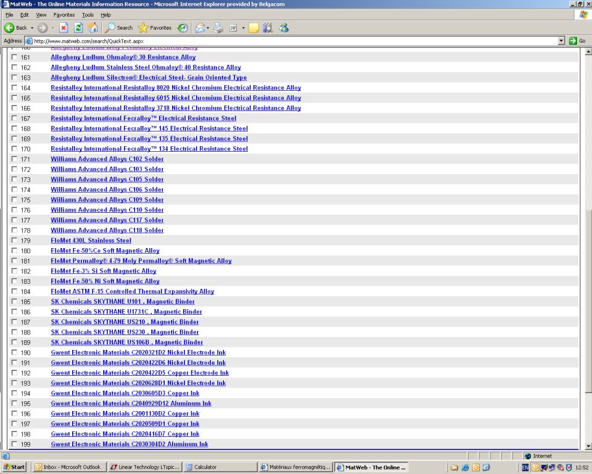592x474 pixels.
Task: Expand the Edit with Word dropdown arrow
Action: pos(243,28)
